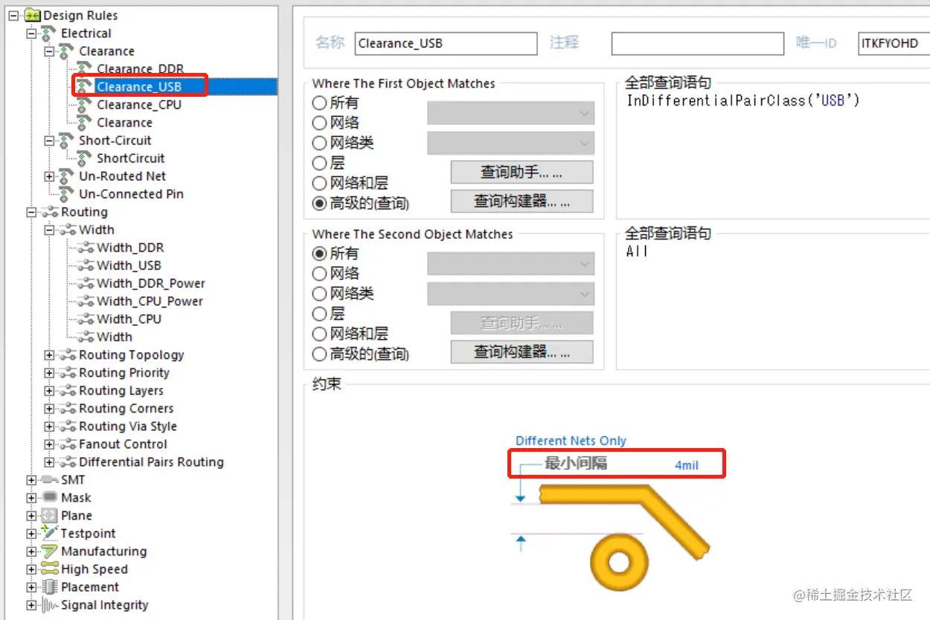The height and width of the screenshot is (620, 930).
Task: Click the ShortCircuit rule icon
Action: point(86,158)
